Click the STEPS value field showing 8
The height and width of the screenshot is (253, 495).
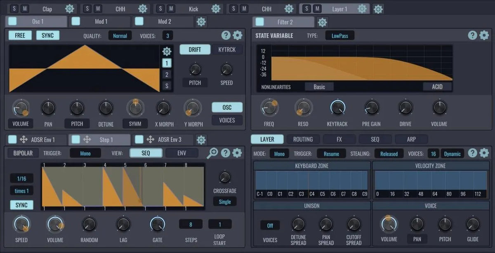[x=190, y=223]
